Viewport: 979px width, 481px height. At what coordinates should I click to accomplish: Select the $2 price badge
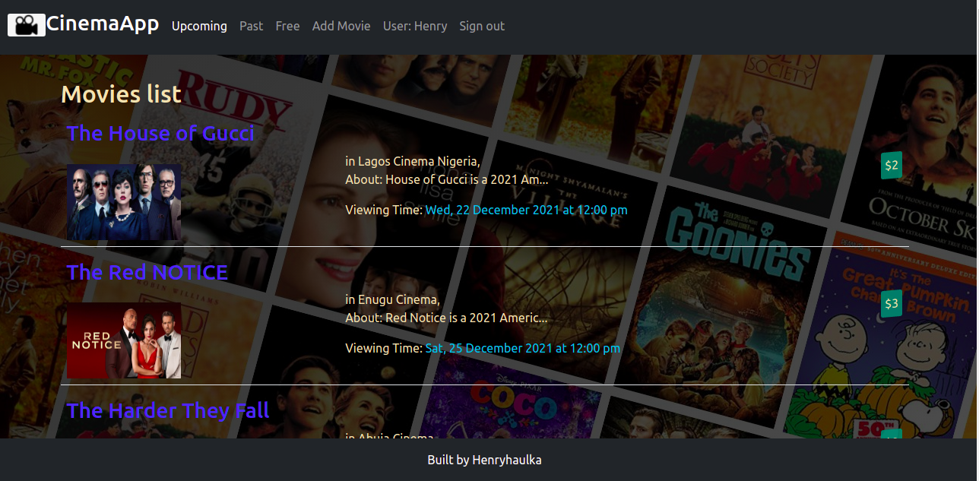click(x=892, y=166)
